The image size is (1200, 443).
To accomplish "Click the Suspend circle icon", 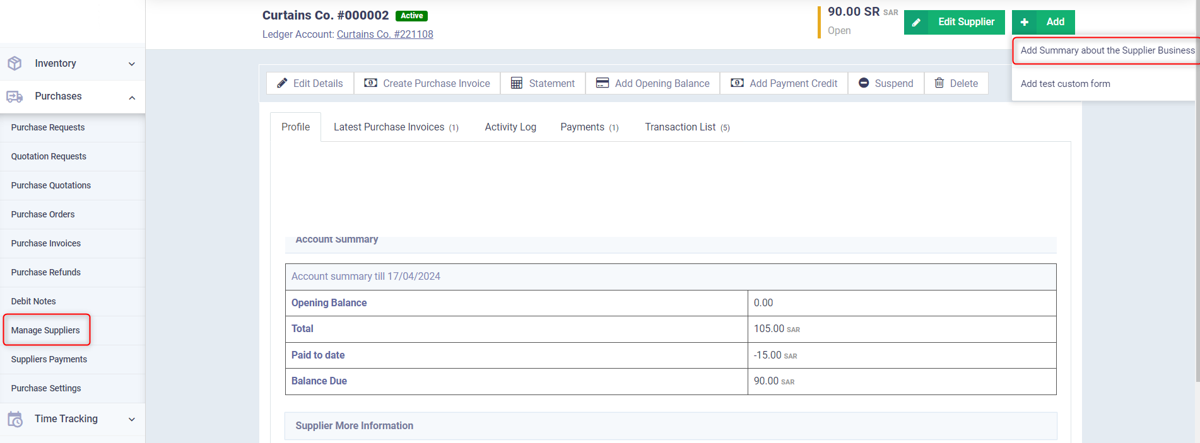I will point(864,83).
